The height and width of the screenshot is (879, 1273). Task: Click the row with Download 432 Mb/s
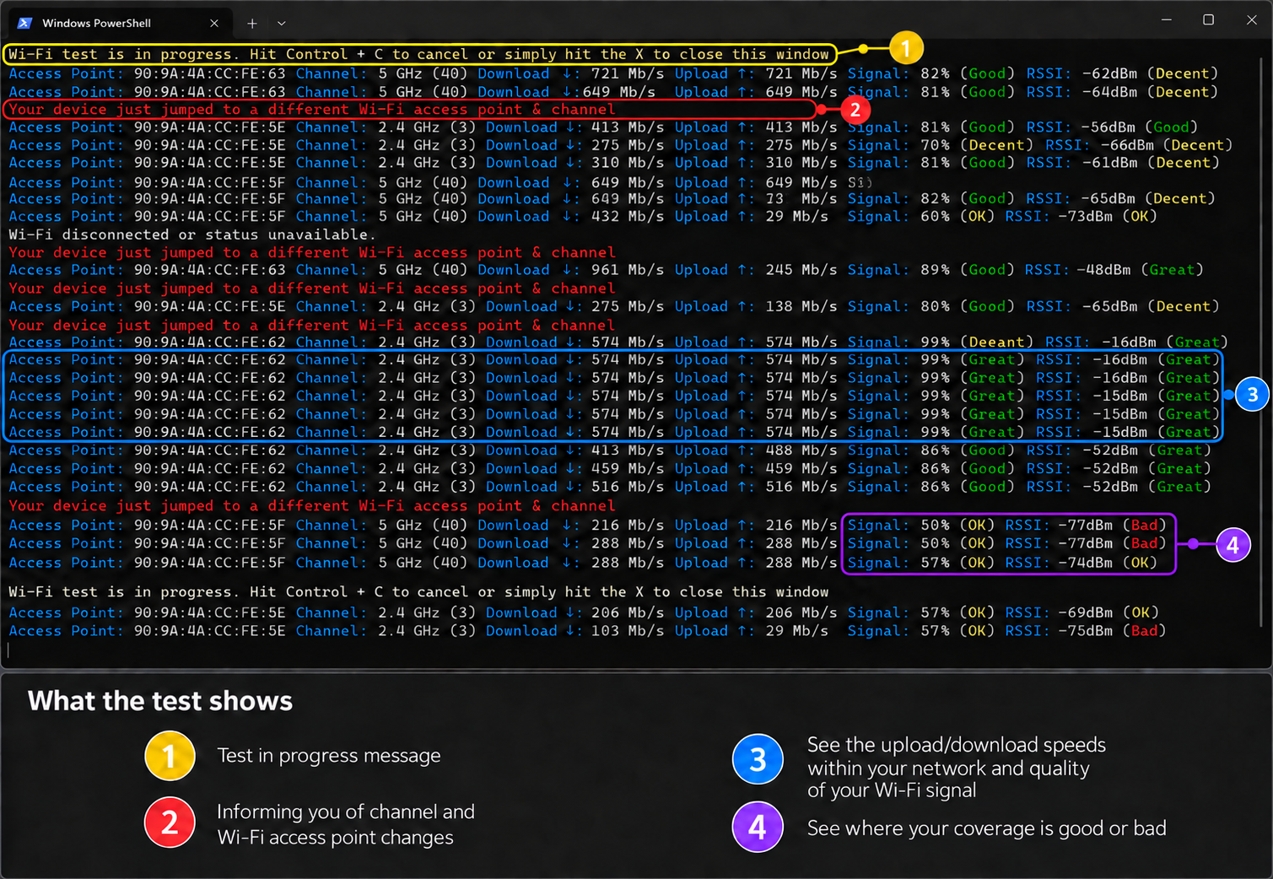583,217
